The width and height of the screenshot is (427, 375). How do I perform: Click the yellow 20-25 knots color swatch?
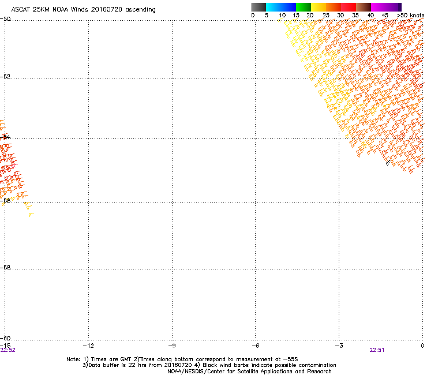319,7
